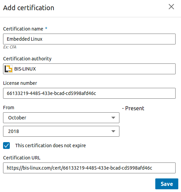Screen dimensions: 181x192
Task: Click the Certification name label
Action: pyautogui.click(x=23, y=29)
